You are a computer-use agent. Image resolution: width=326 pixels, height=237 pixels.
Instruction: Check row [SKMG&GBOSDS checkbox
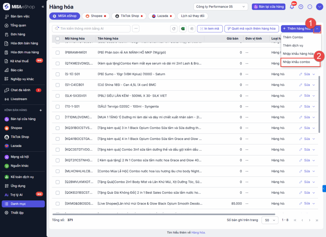[58, 204]
